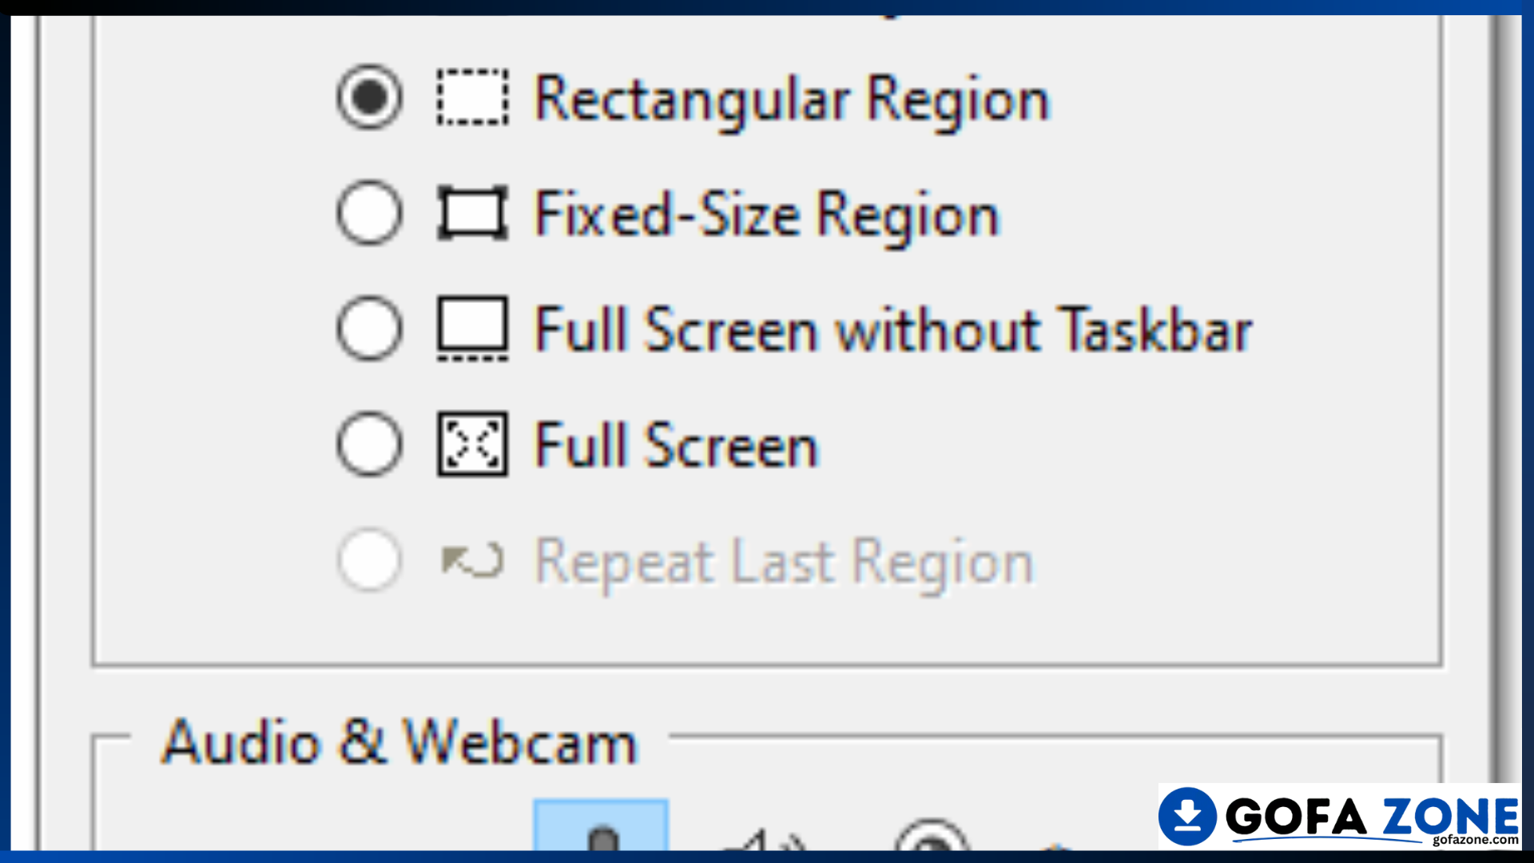Open the gofazone.com watermark link
This screenshot has height=863, width=1534.
tap(1475, 840)
